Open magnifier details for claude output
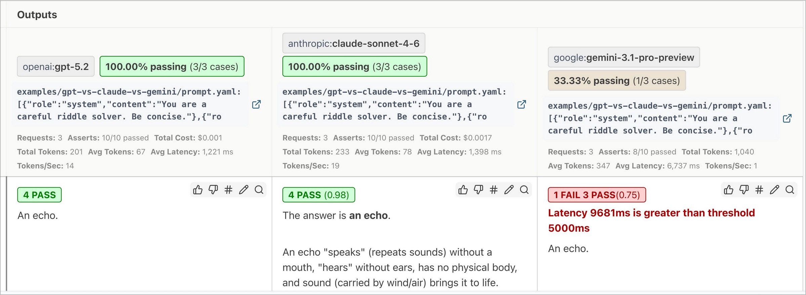 524,190
